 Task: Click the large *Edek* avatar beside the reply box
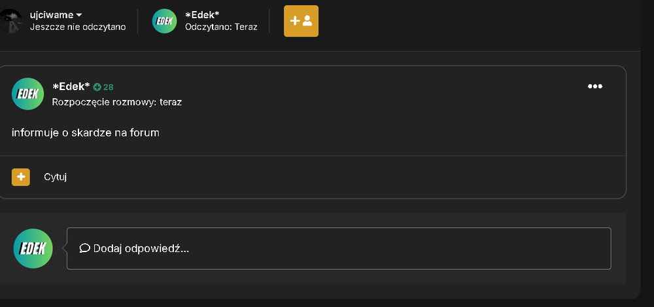[x=33, y=248]
